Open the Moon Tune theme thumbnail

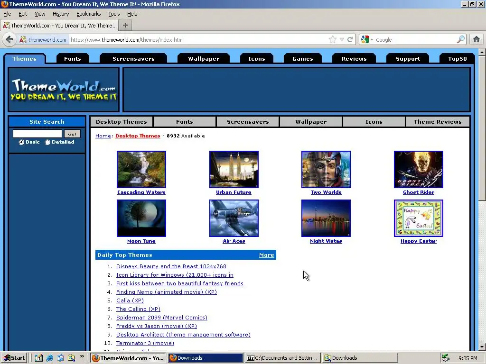coord(141,218)
